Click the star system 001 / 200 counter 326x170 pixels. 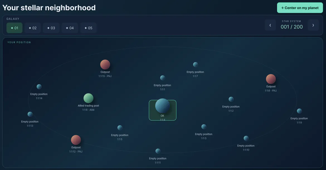tap(292, 27)
